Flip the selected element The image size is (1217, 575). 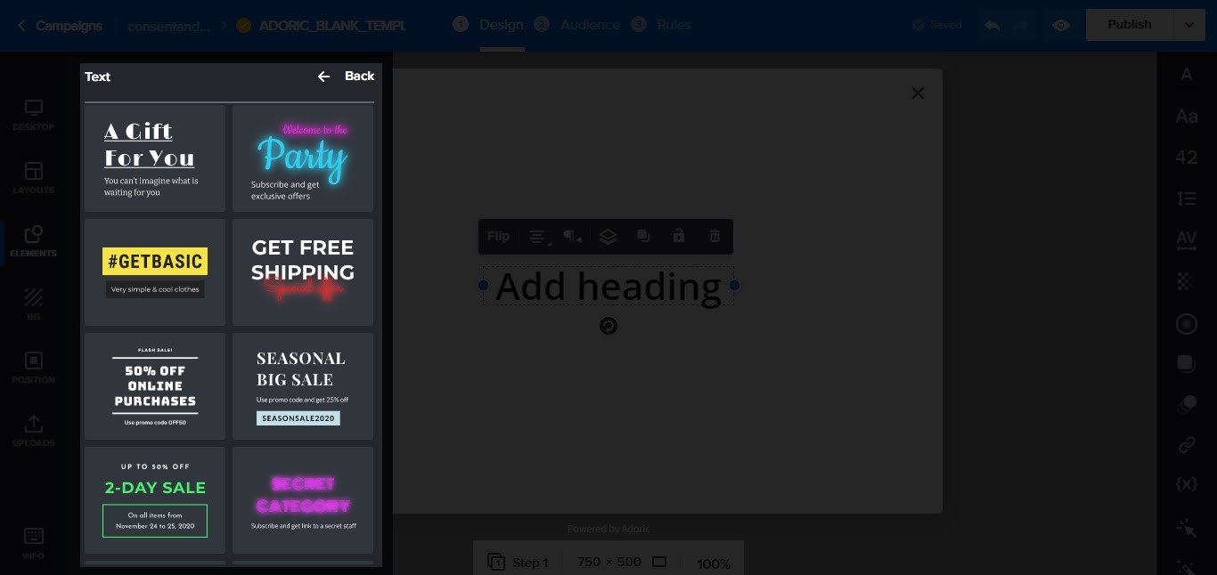498,237
